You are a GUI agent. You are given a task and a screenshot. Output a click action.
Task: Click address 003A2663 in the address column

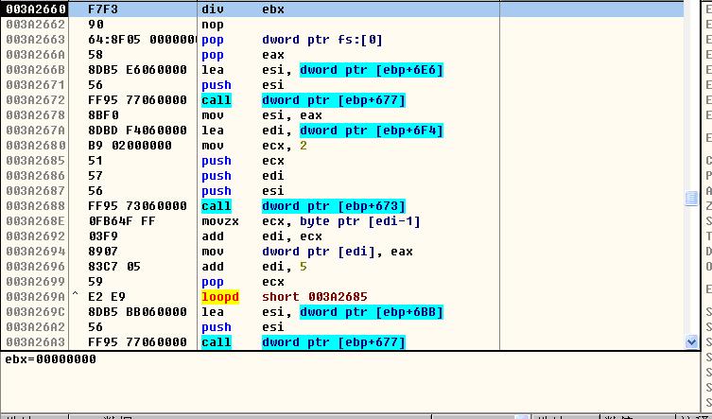35,40
